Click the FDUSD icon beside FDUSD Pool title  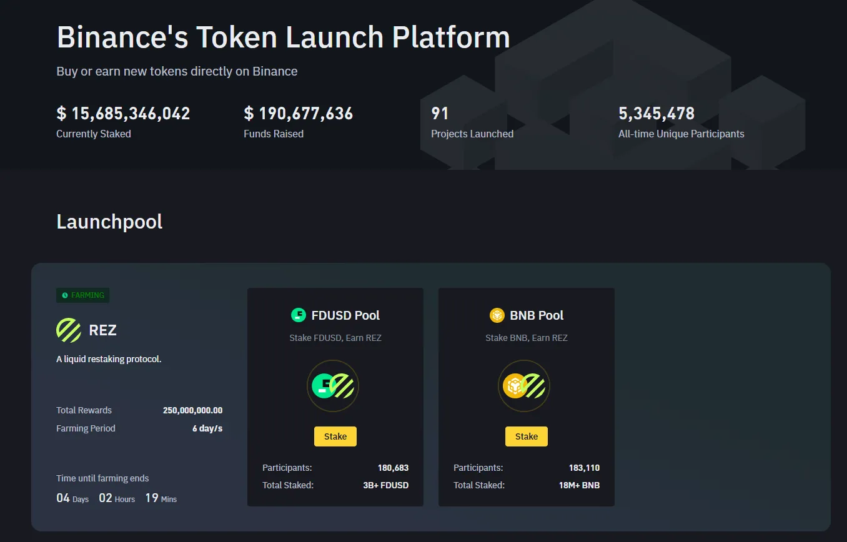click(x=299, y=315)
